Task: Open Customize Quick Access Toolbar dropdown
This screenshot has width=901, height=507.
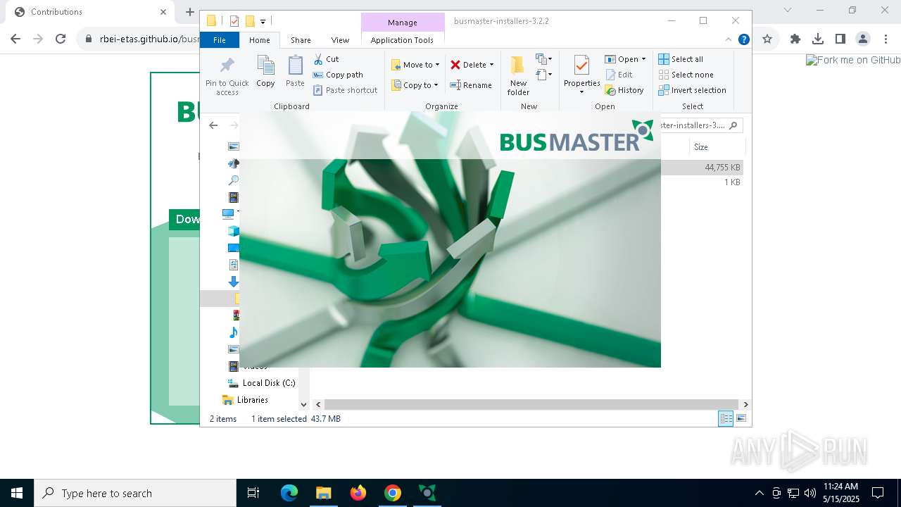Action: point(263,21)
